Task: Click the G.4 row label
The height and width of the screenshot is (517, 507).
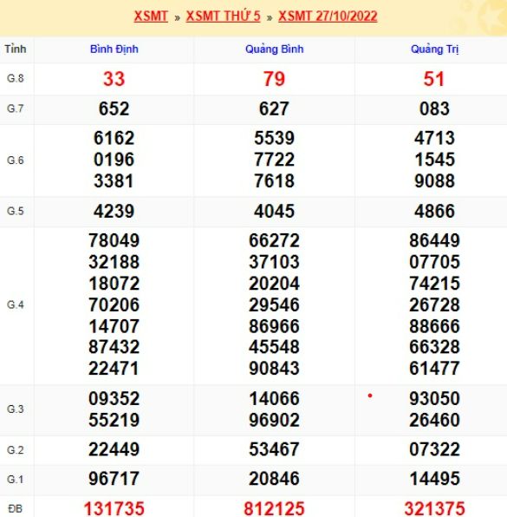Action: (x=16, y=304)
